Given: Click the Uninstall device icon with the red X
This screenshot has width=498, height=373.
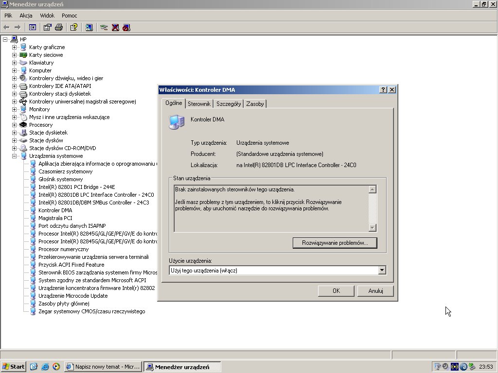Looking at the screenshot, I should [x=115, y=28].
